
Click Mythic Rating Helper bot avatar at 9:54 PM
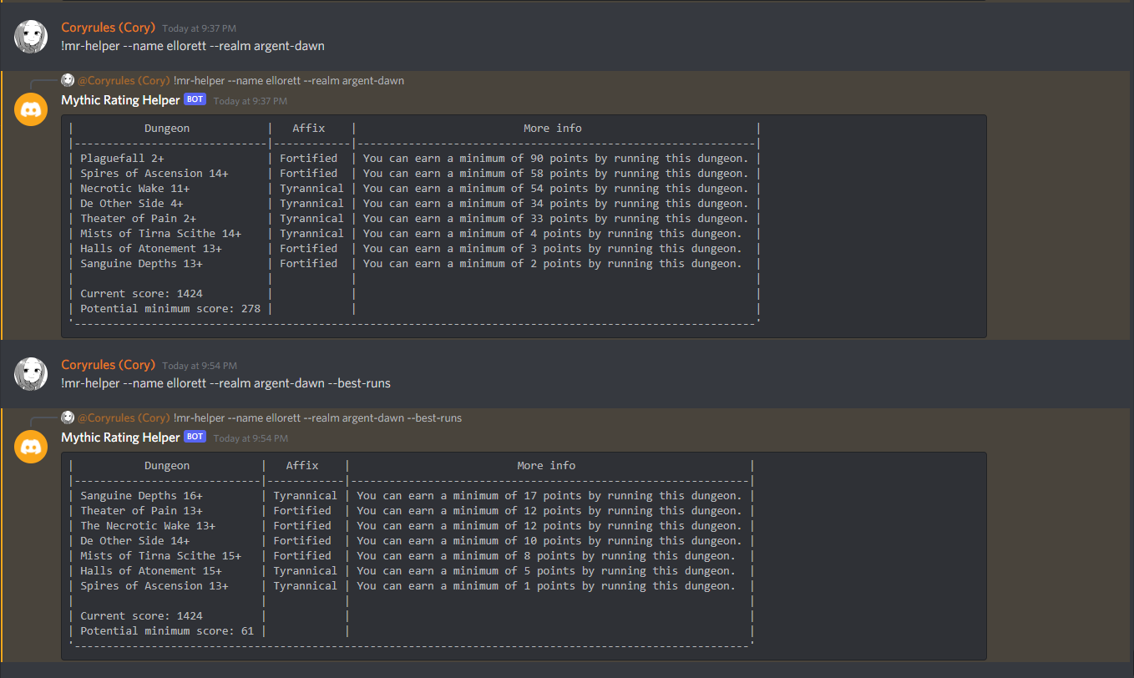click(x=31, y=448)
